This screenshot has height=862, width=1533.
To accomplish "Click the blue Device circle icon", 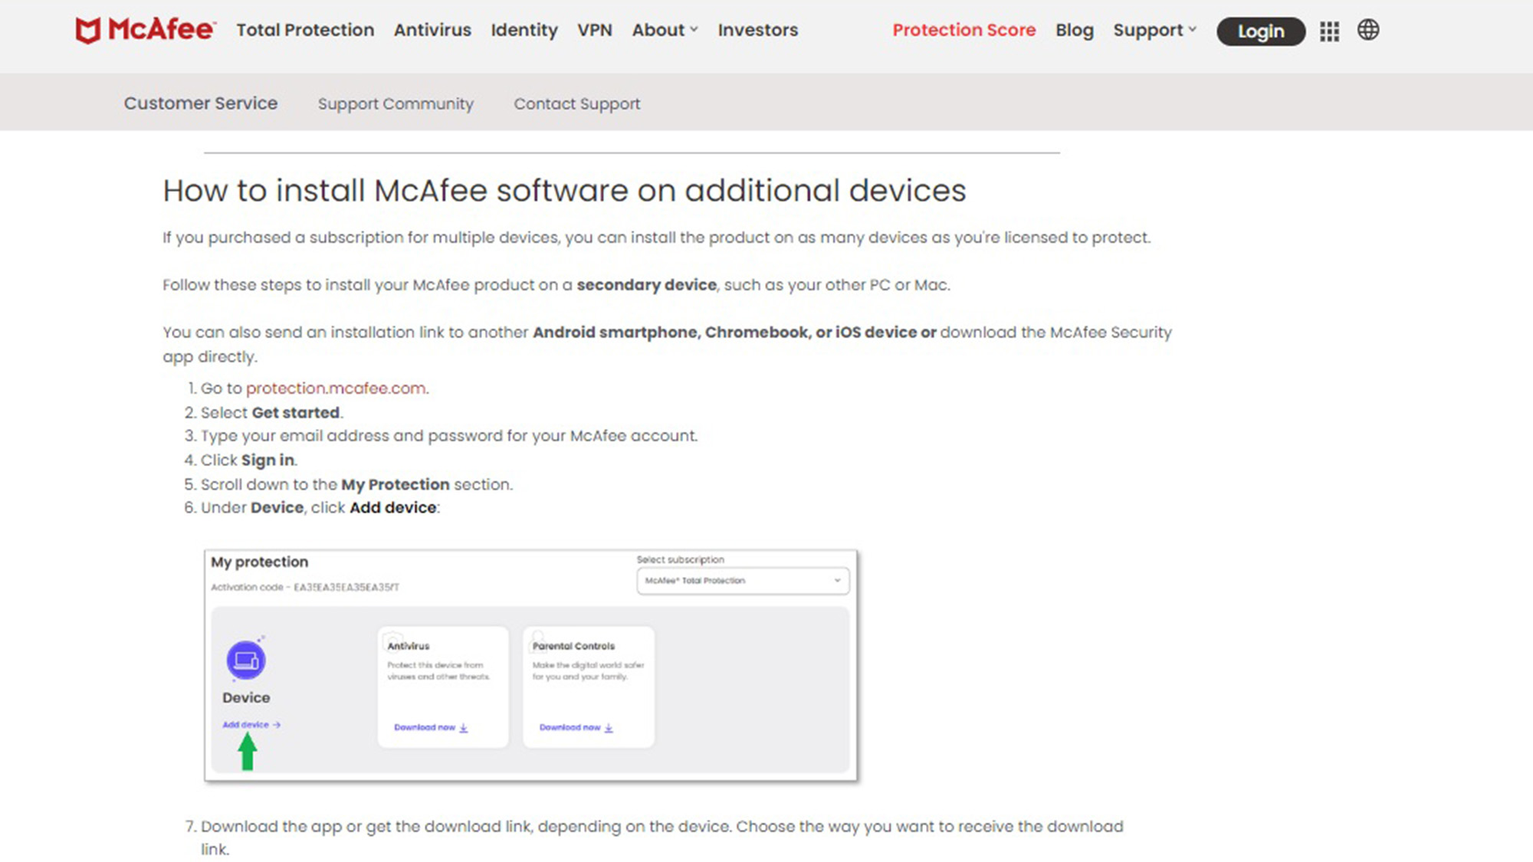I will (246, 660).
